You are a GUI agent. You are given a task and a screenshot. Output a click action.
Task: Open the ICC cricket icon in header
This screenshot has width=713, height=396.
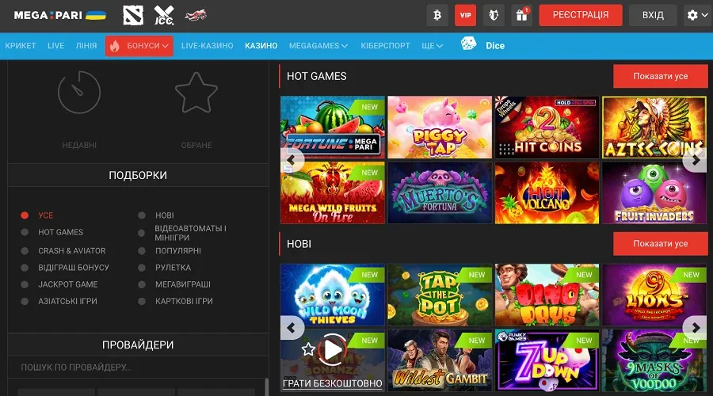coord(164,15)
